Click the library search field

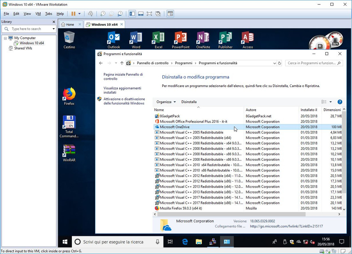pyautogui.click(x=29, y=29)
